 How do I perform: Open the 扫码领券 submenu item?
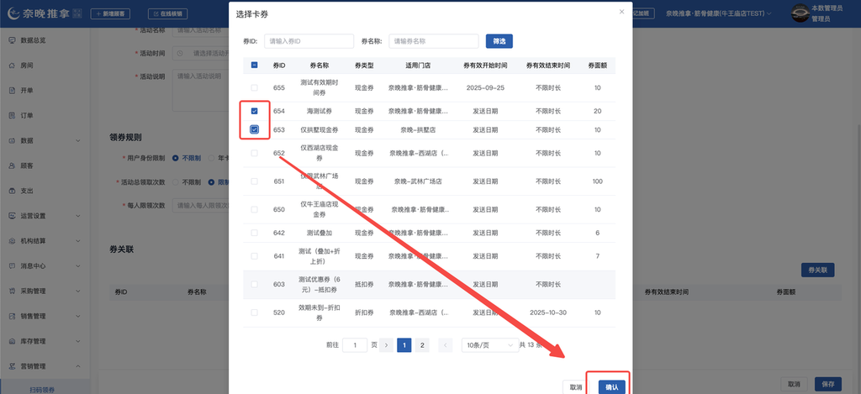click(x=42, y=390)
